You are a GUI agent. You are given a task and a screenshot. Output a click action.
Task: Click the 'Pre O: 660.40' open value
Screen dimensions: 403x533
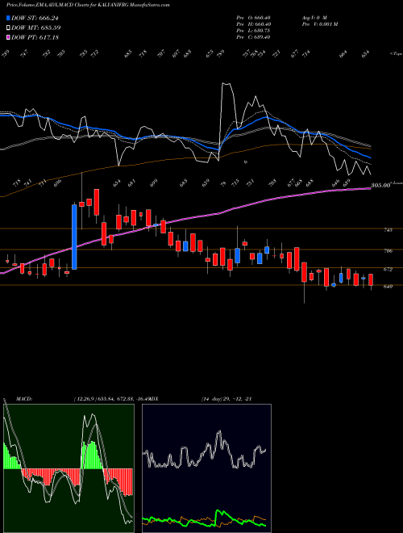click(253, 18)
